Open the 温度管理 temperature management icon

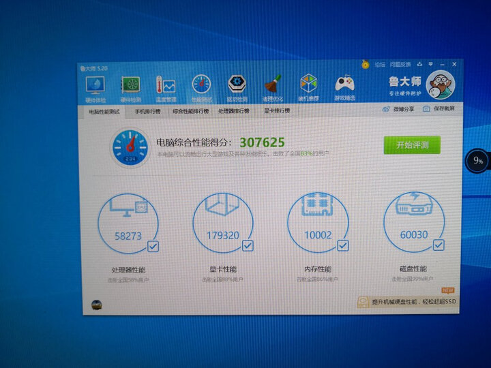pos(166,89)
